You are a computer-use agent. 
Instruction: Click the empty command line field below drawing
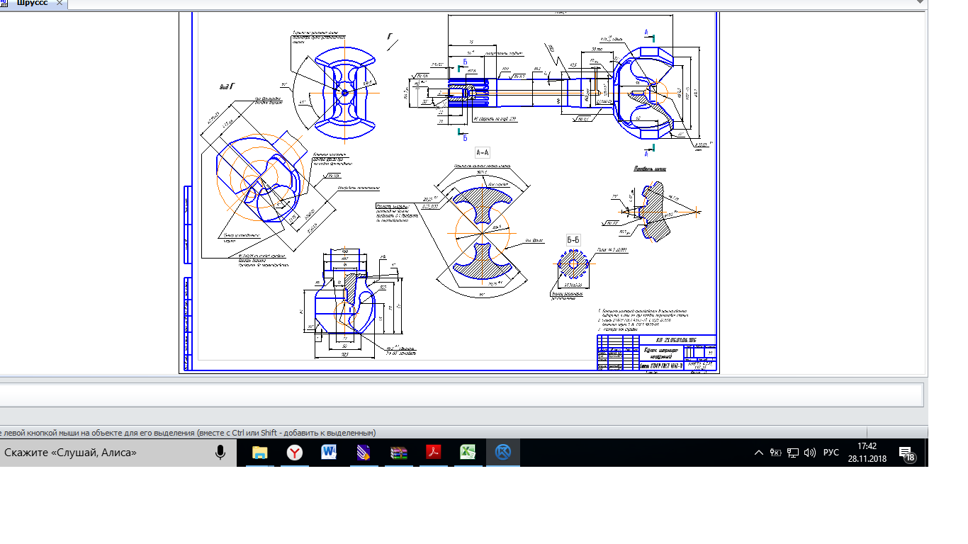pyautogui.click(x=461, y=395)
